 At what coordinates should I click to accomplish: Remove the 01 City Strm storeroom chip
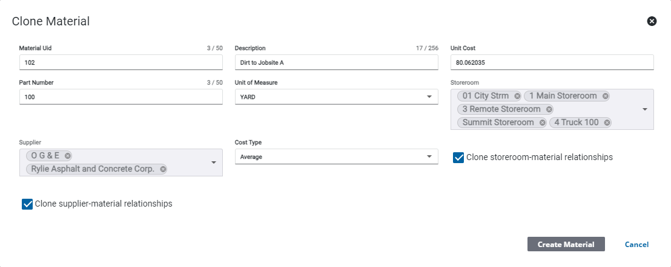(x=517, y=96)
